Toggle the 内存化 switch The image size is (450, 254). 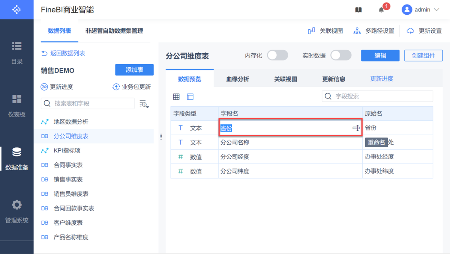pyautogui.click(x=277, y=56)
